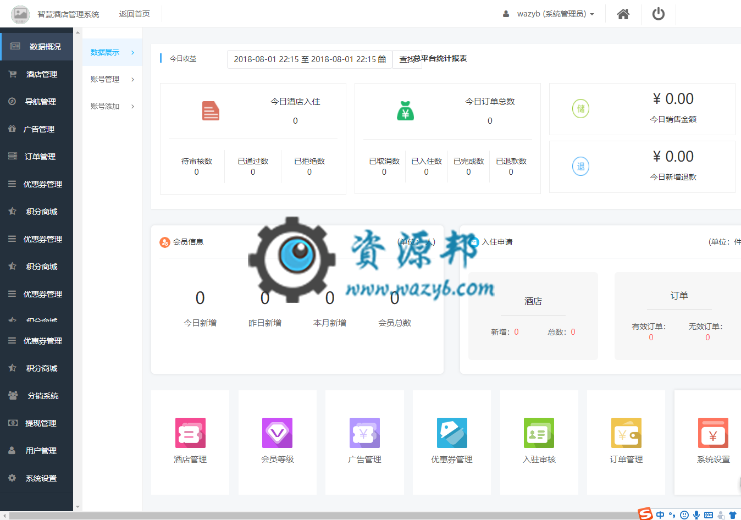Click the 已退款数 label

[511, 161]
